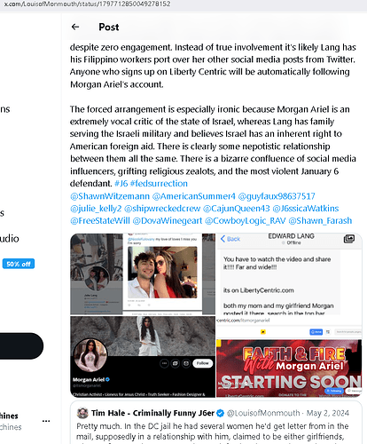Click the black pill-shaped Post button
This screenshot has height=444, width=367.
20,345
